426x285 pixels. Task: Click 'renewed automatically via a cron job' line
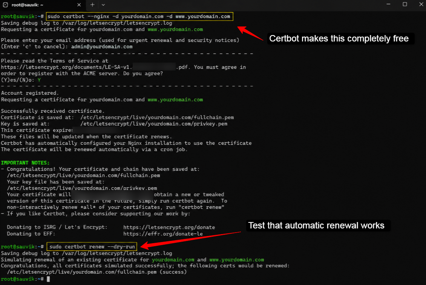pyautogui.click(x=94, y=149)
